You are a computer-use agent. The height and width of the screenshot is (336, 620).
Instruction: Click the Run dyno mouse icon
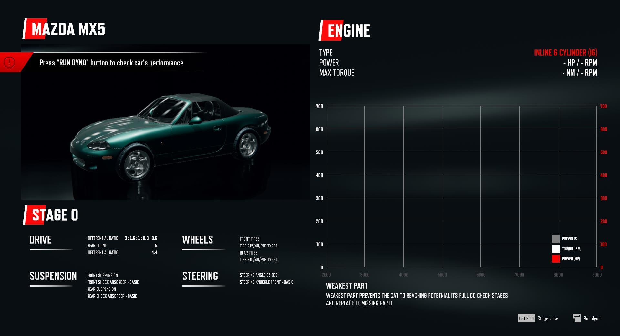click(x=576, y=318)
